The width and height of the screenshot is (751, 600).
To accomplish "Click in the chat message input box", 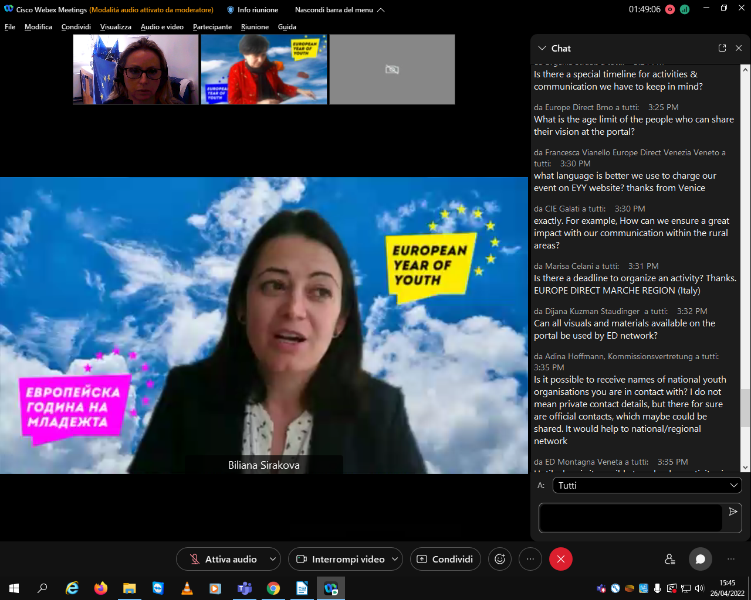I will [631, 518].
